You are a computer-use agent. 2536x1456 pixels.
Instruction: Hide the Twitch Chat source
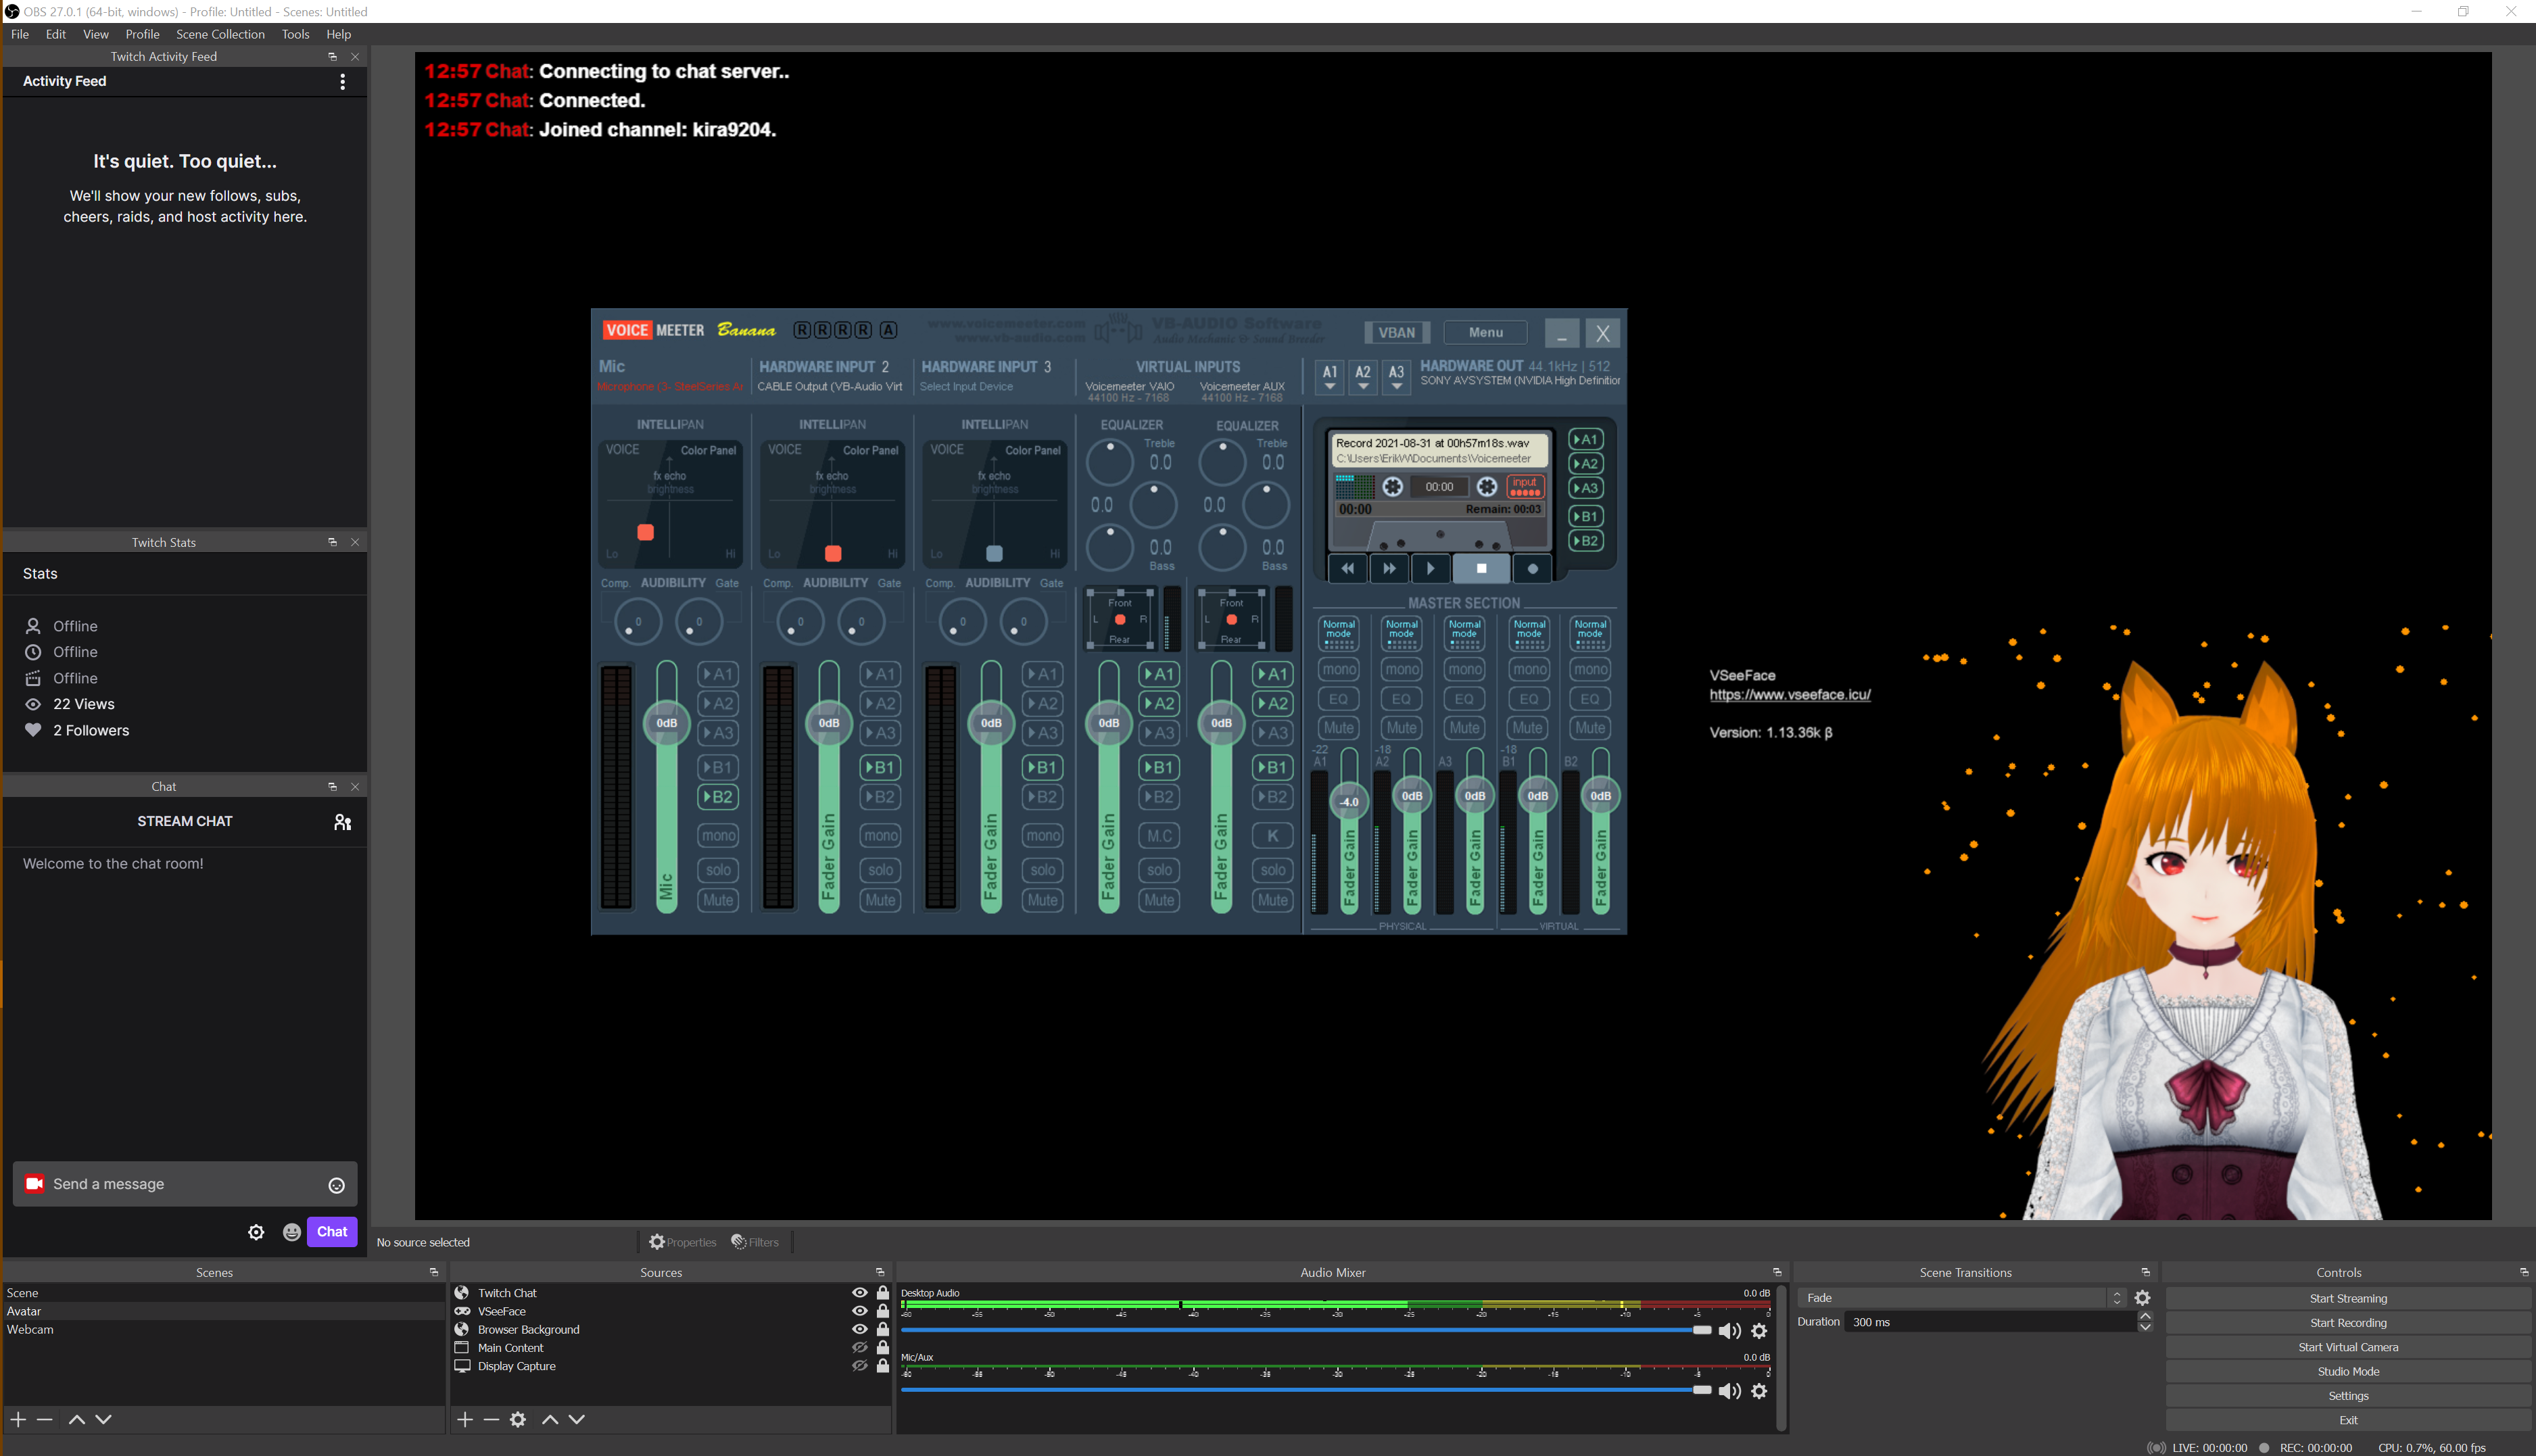pyautogui.click(x=859, y=1293)
